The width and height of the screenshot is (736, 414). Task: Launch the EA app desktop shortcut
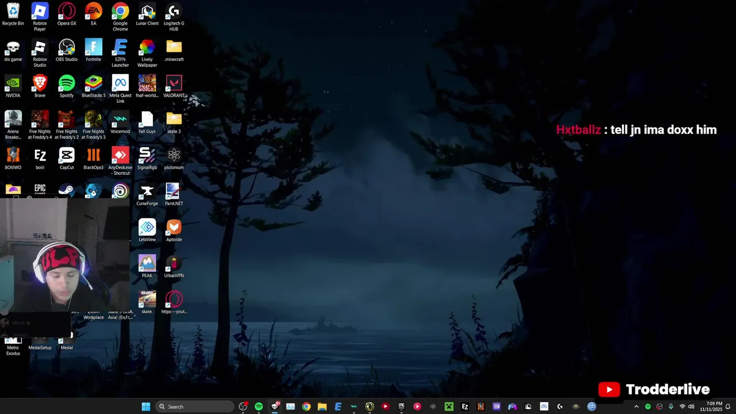pyautogui.click(x=93, y=15)
